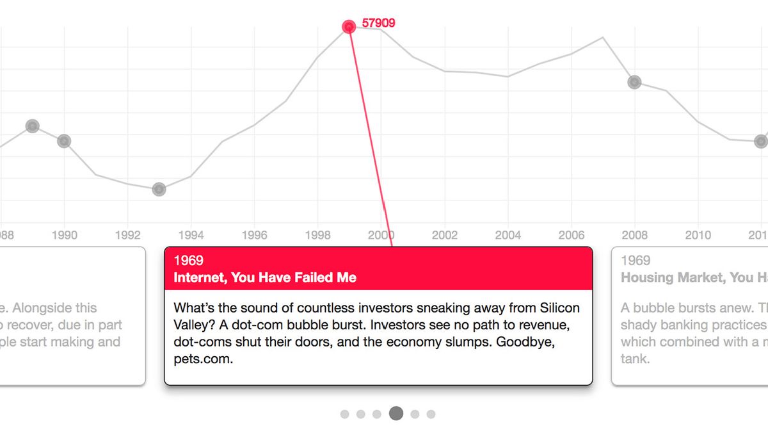Click the faded previous card on the left
768x433 pixels.
72,316
